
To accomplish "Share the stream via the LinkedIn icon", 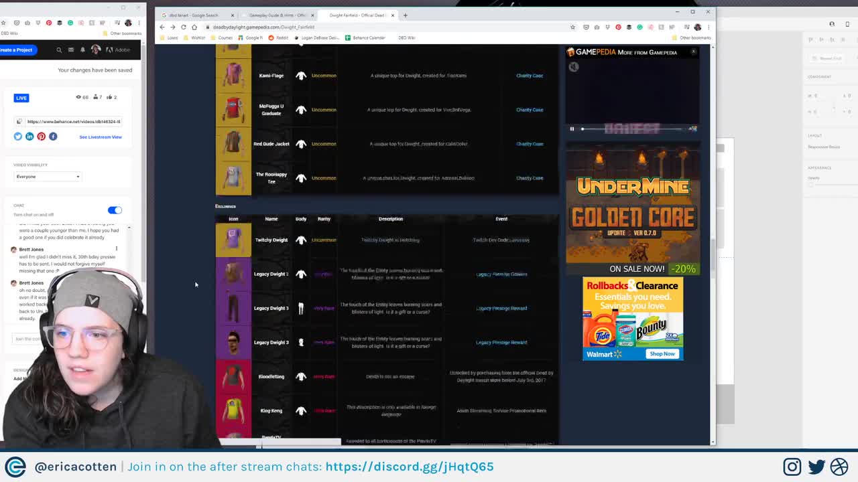I will click(29, 137).
